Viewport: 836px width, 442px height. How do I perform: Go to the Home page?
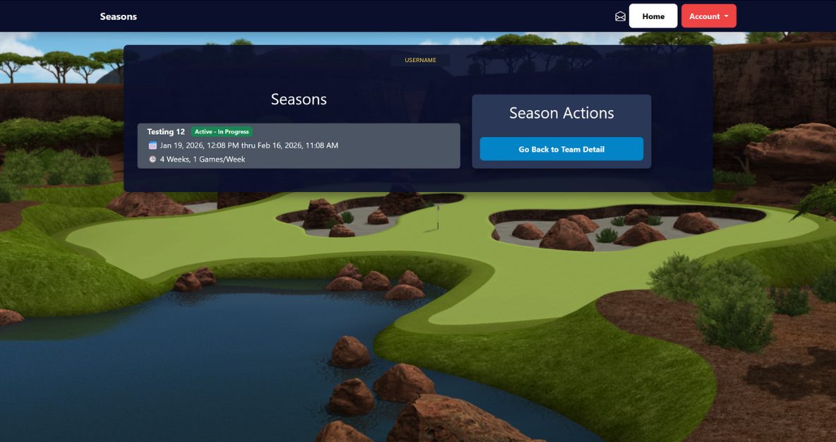coord(653,16)
